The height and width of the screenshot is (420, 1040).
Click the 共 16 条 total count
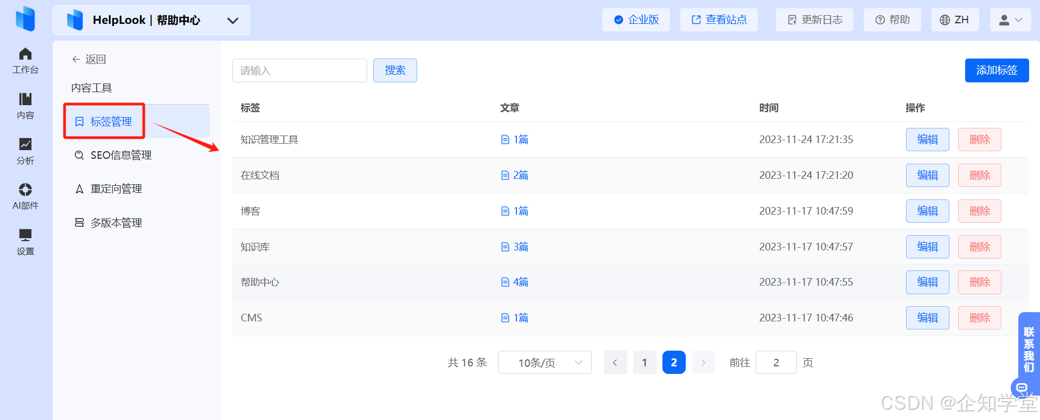(x=468, y=363)
